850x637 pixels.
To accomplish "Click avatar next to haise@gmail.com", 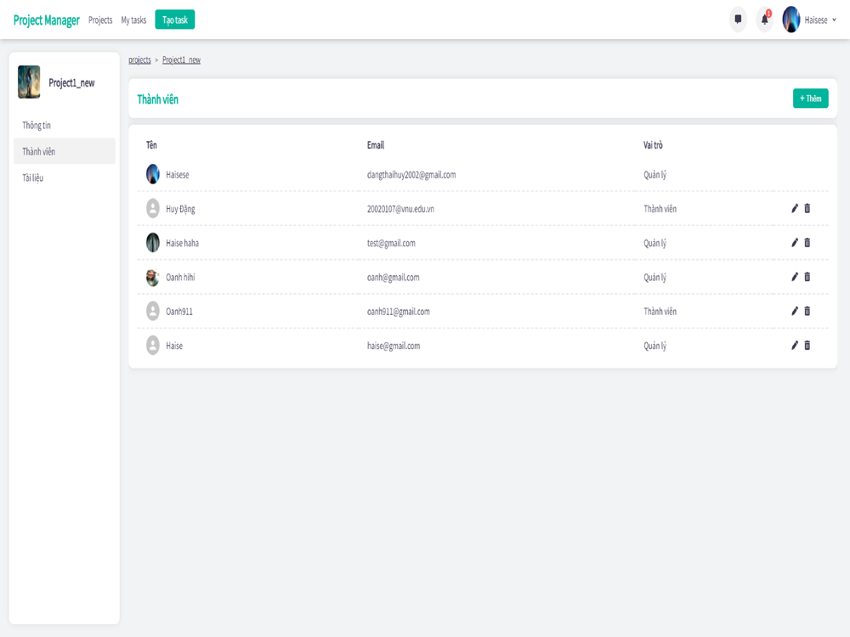I will [153, 345].
